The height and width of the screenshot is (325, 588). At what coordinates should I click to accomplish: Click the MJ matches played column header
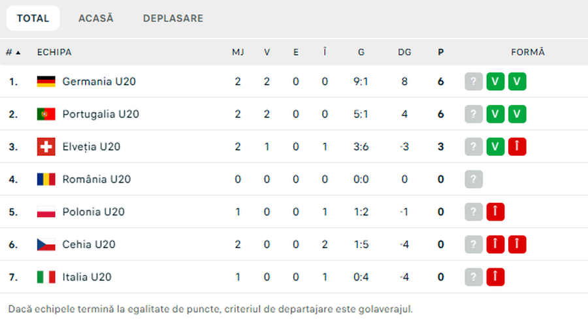coord(238,52)
